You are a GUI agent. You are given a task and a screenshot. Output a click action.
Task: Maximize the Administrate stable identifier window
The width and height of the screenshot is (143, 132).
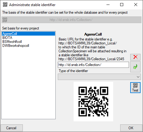tap(122, 5)
